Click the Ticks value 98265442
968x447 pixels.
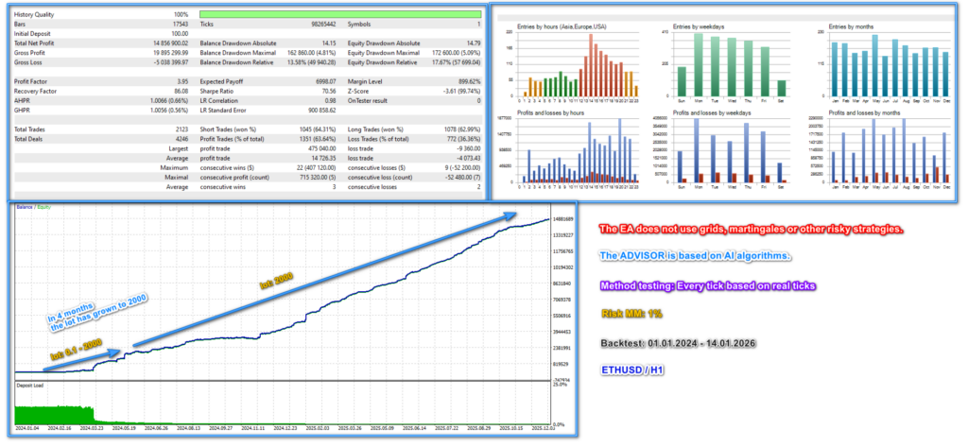[323, 24]
